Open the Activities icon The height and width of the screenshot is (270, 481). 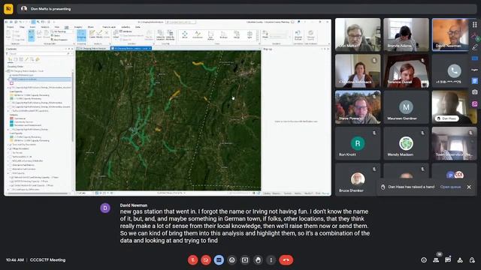coord(460,260)
